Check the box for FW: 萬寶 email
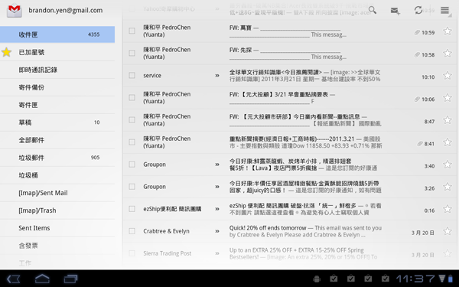Image resolution: width=459 pixels, height=287 pixels. click(132, 31)
